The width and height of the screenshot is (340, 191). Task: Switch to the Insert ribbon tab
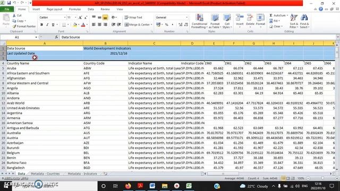click(36, 10)
